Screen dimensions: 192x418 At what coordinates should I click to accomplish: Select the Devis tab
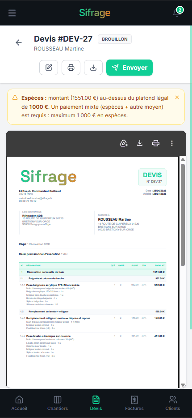(x=96, y=403)
